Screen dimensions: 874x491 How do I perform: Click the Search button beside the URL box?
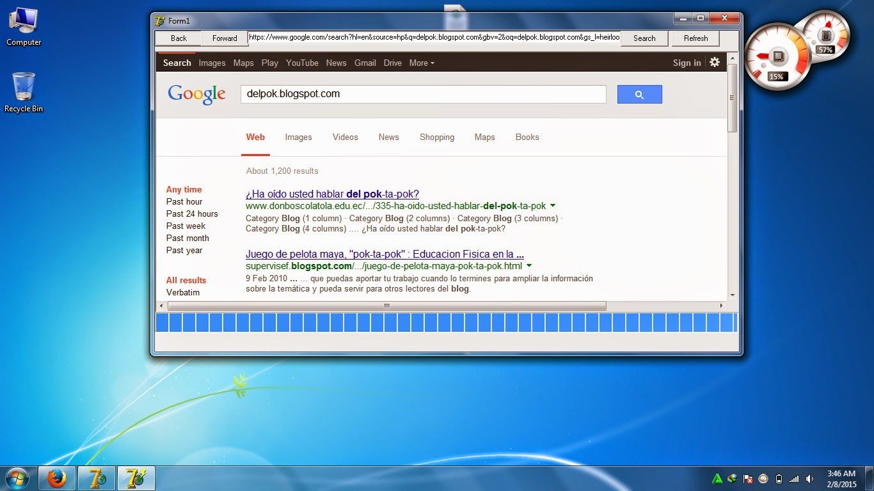[644, 38]
